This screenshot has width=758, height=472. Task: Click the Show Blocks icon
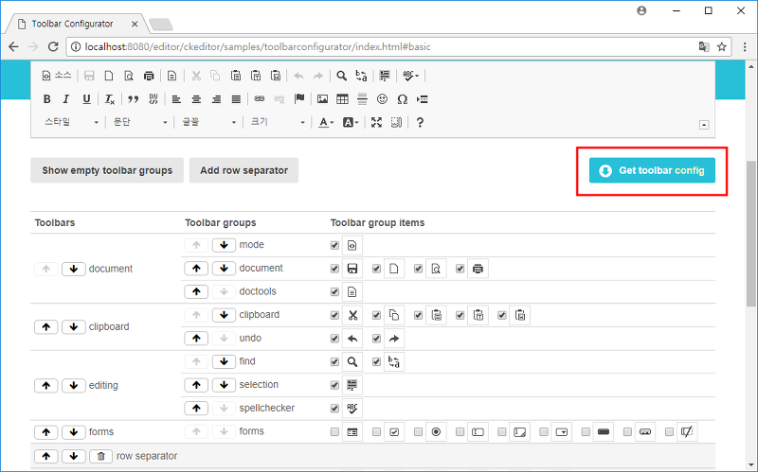click(x=396, y=123)
